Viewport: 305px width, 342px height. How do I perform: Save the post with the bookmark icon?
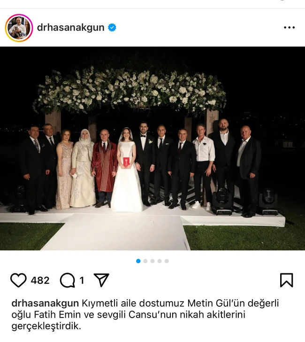(287, 280)
